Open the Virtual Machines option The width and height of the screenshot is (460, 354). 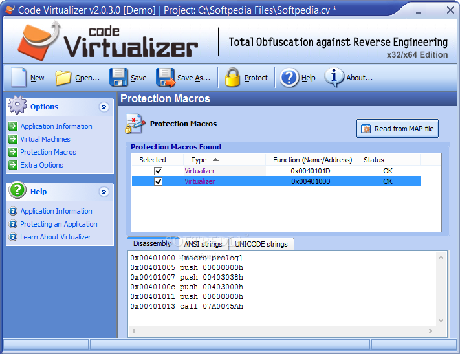tap(45, 139)
